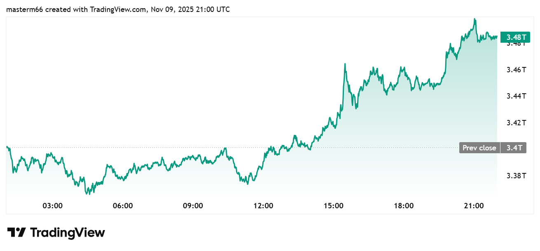Screen dimensions: 540x251
Task: Click the masterm66 attribution text in header
Action: tap(24, 9)
